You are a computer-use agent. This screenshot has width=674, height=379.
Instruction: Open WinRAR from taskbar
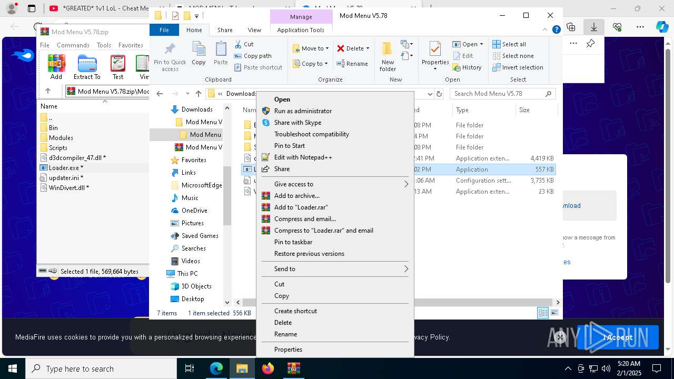point(293,369)
